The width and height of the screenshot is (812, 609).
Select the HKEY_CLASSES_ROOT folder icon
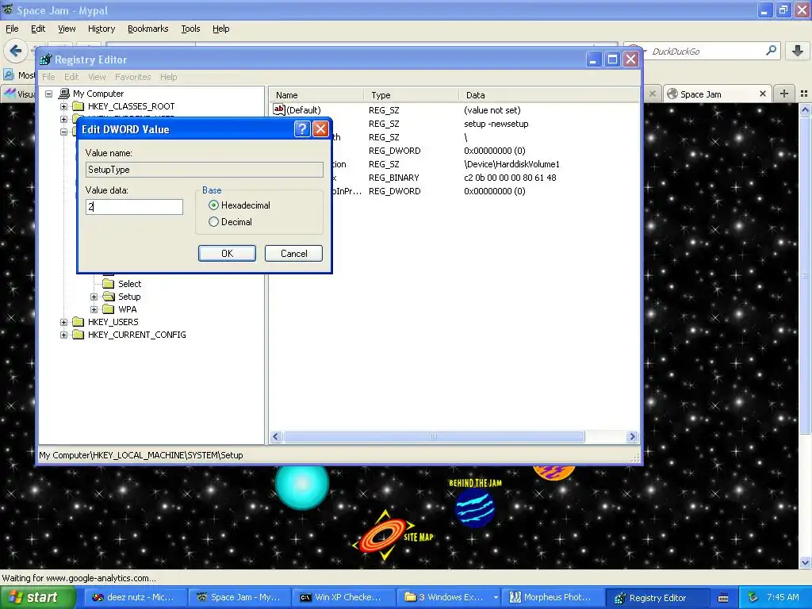click(x=79, y=106)
